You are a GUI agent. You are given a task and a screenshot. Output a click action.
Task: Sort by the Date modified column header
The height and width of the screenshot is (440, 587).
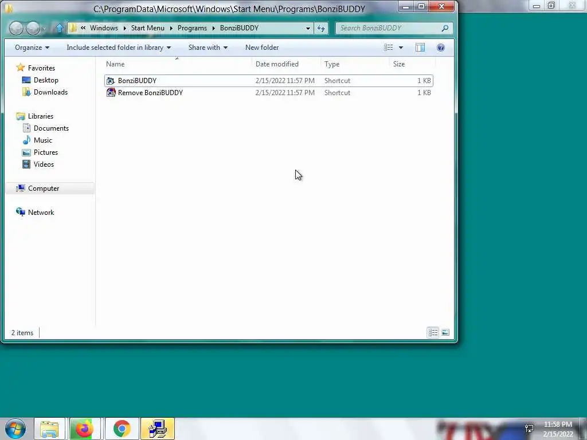click(286, 64)
